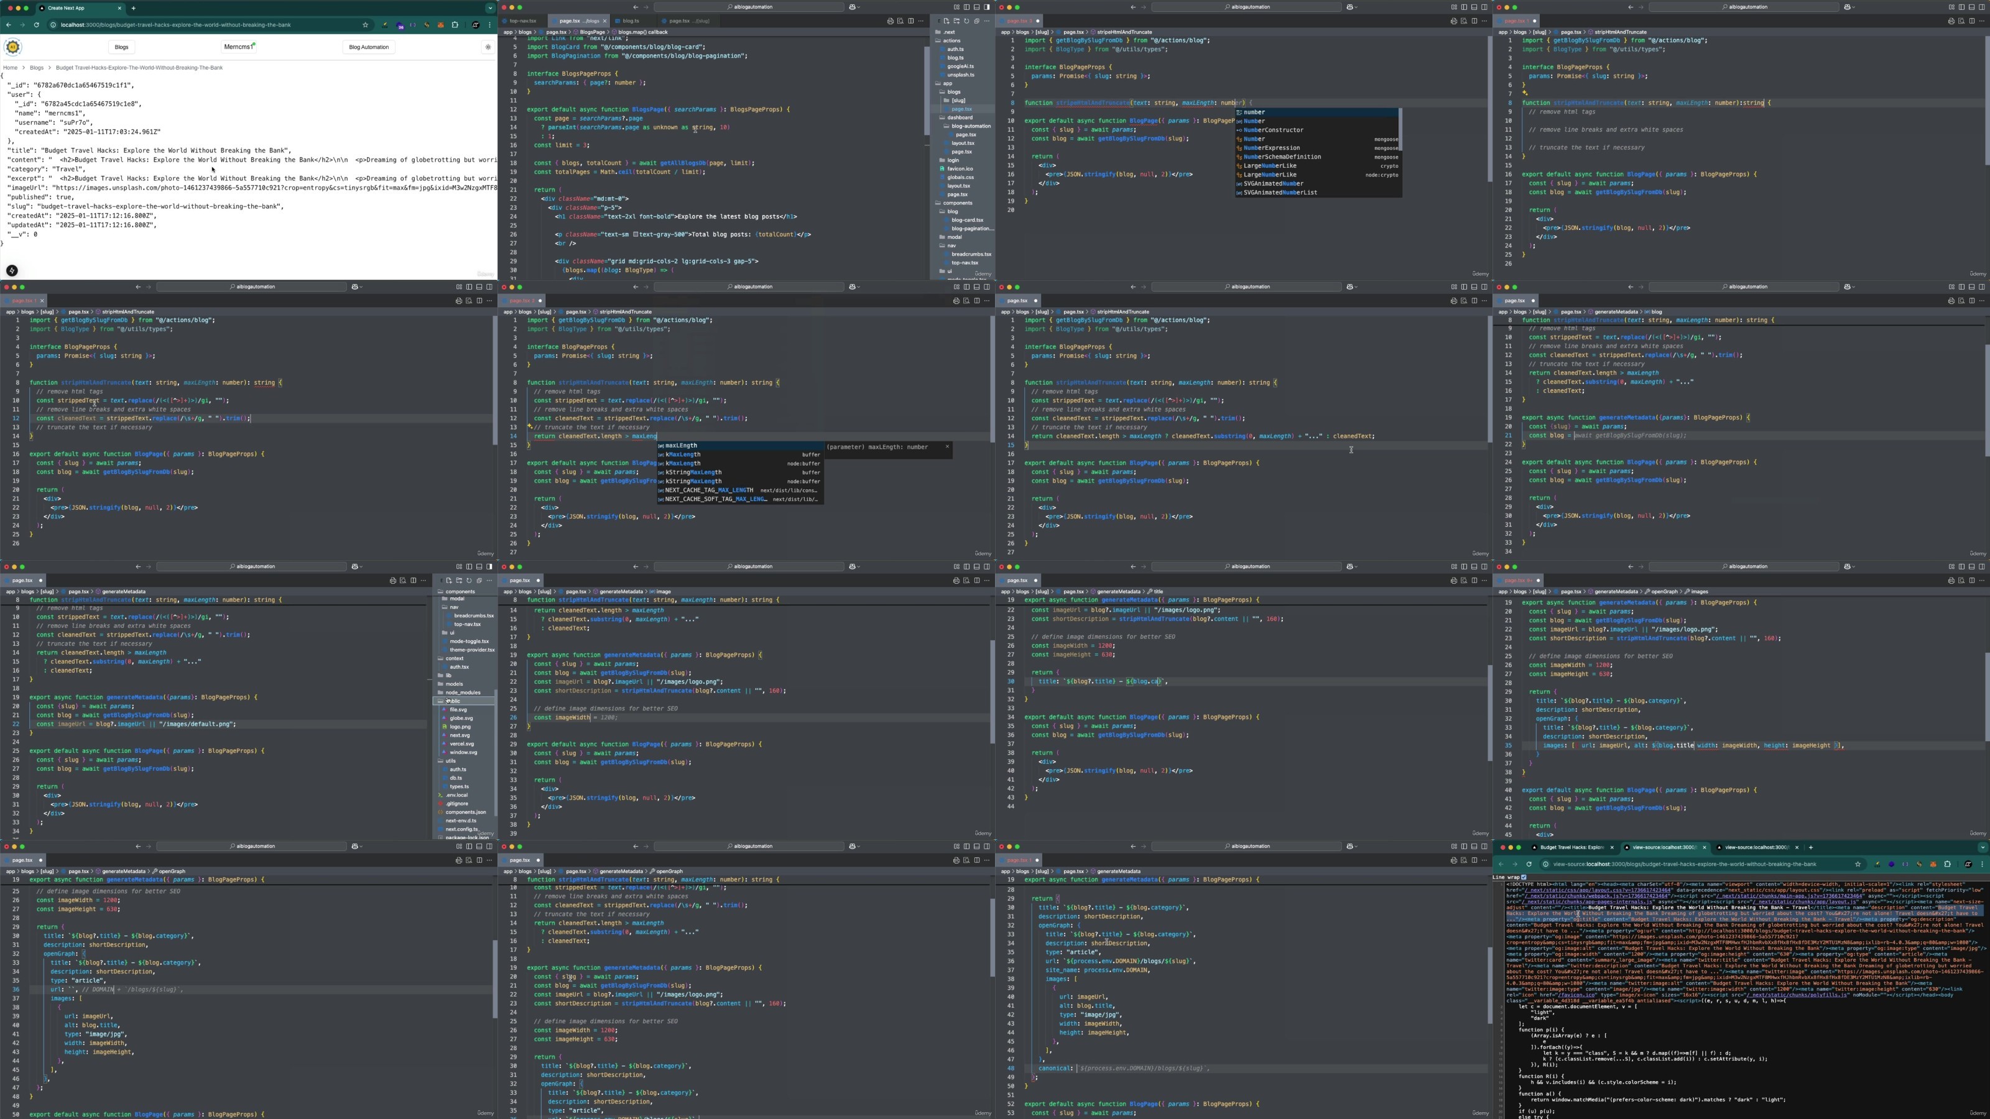Bookmark the view-source page with the star
Image resolution: width=1990 pixels, height=1119 pixels.
(x=1858, y=864)
